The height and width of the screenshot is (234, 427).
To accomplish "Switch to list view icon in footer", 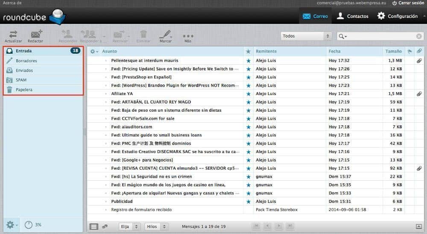I will (x=94, y=226).
